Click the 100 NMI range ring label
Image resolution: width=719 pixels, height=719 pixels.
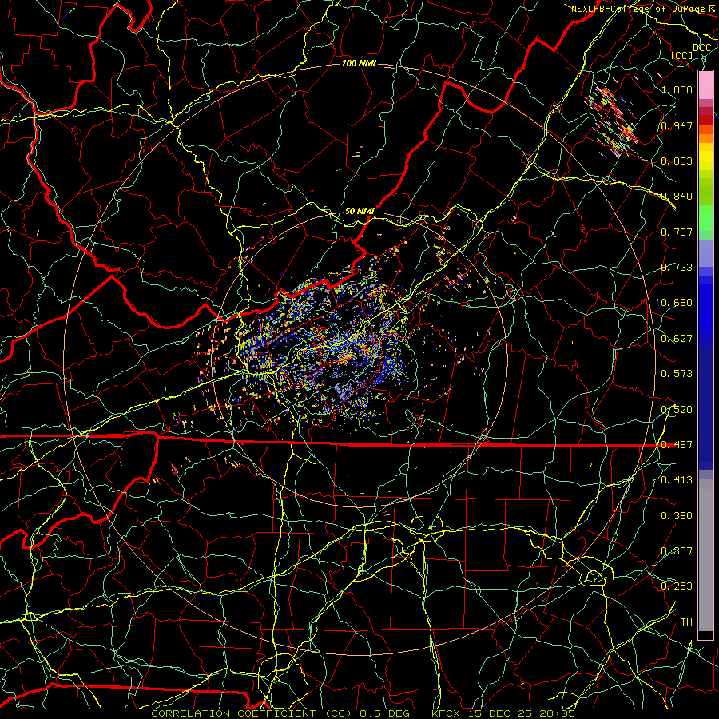(359, 63)
